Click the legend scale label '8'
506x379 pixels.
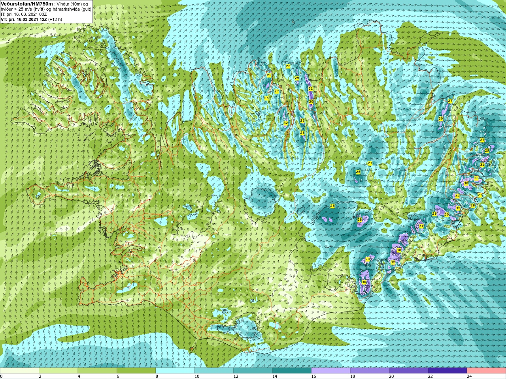coord(157,376)
